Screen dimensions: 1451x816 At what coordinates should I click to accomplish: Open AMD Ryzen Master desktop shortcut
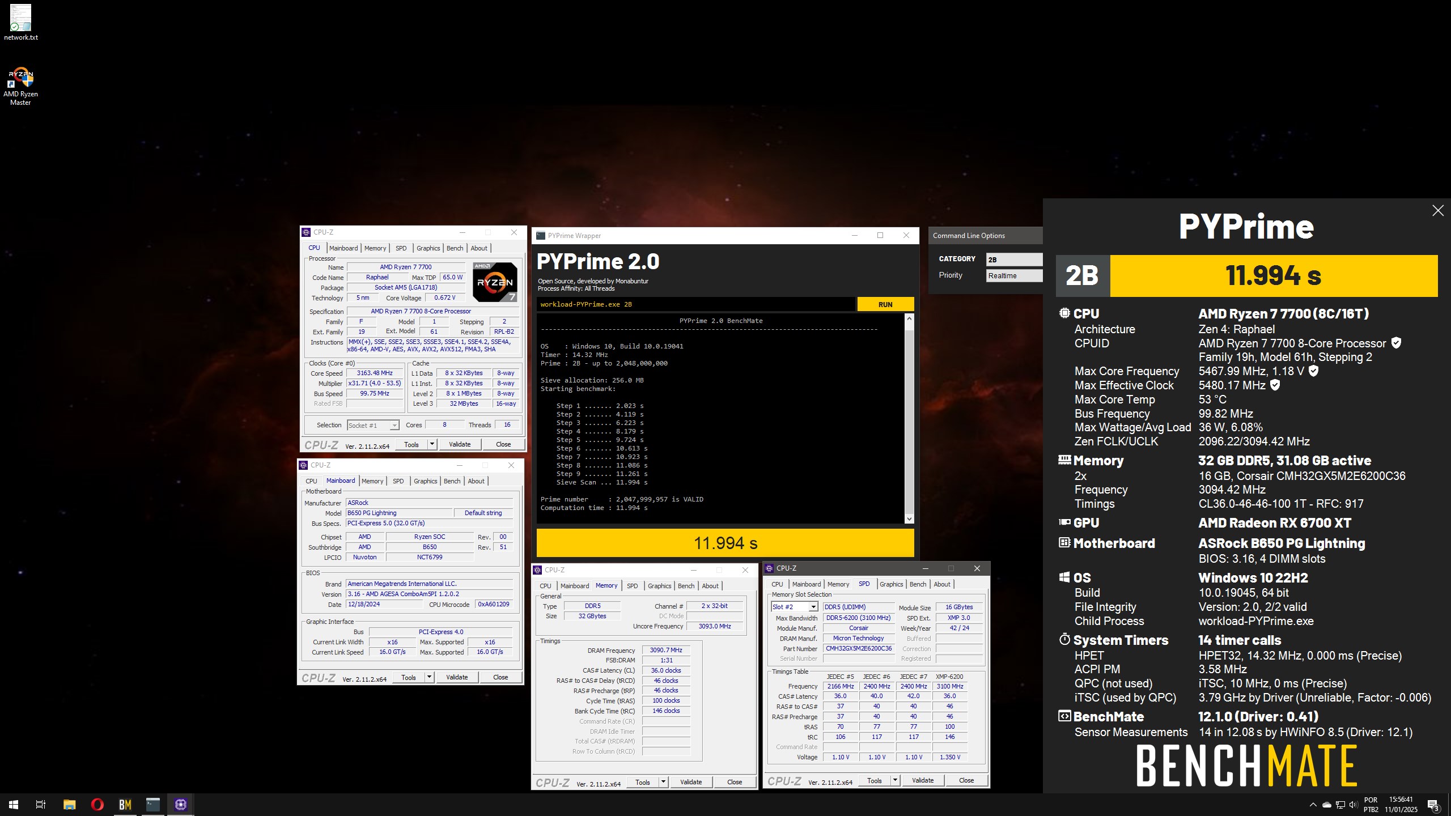click(x=21, y=86)
